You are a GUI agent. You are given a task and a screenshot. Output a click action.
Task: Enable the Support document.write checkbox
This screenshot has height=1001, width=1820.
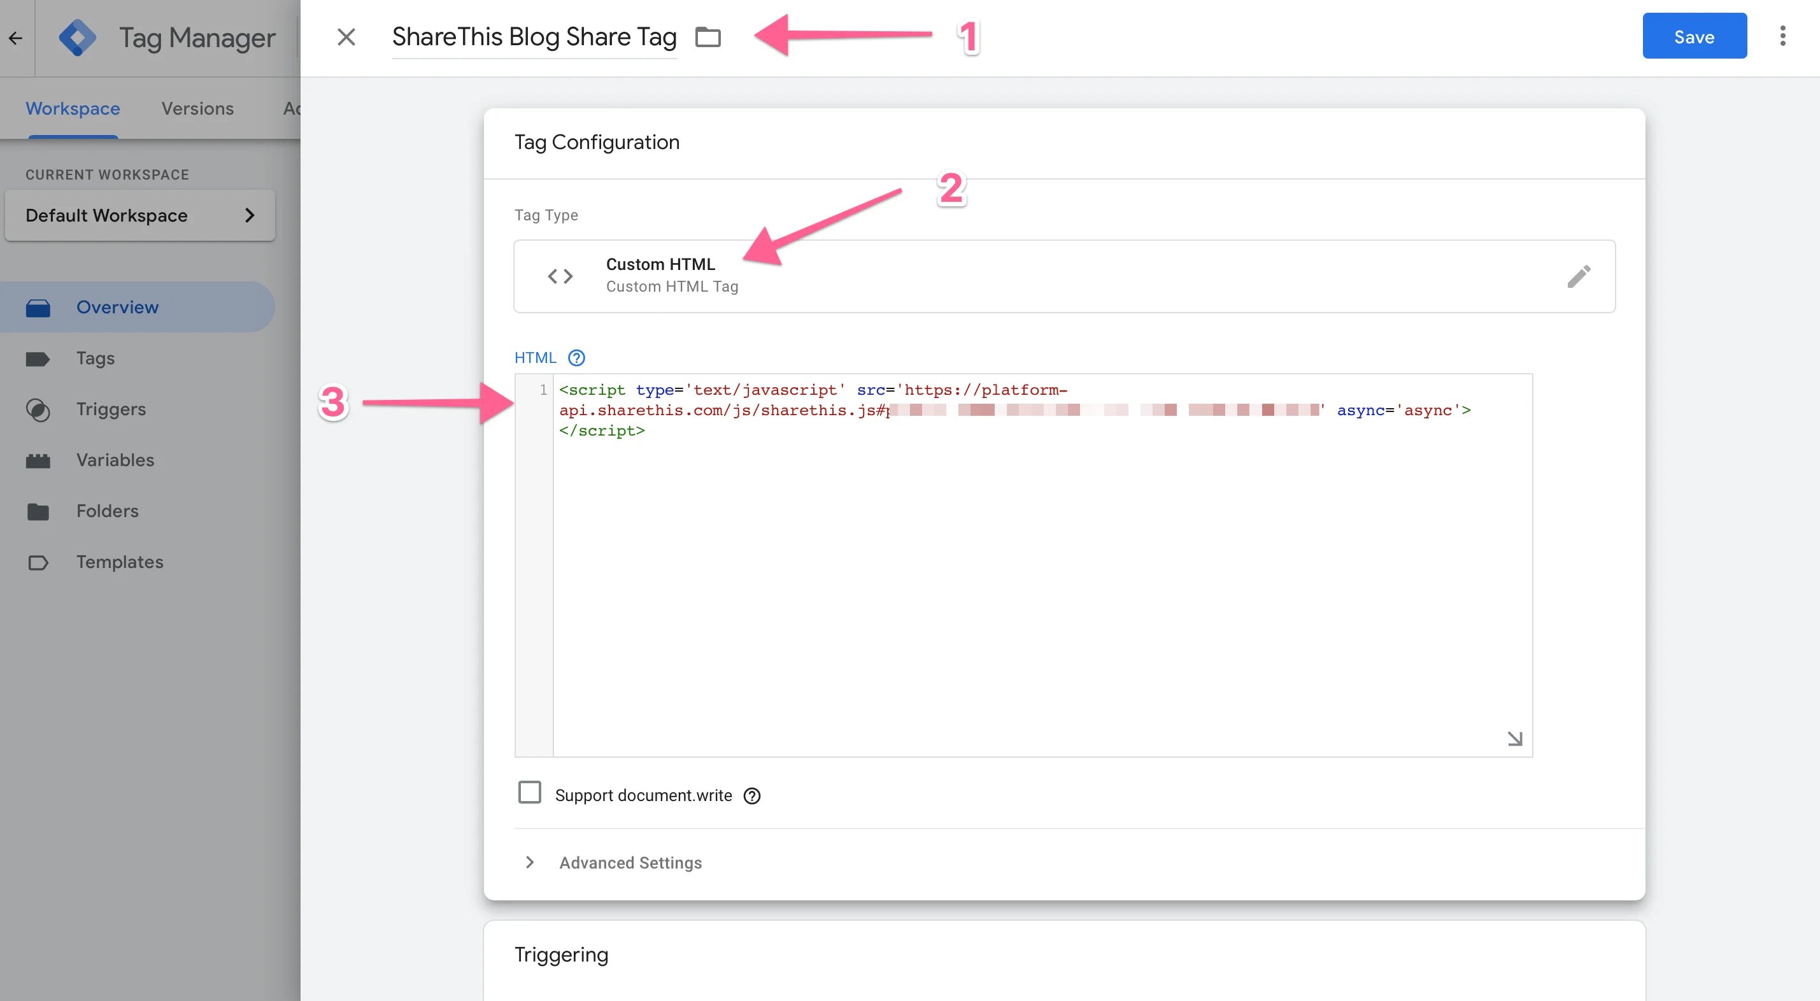point(529,793)
